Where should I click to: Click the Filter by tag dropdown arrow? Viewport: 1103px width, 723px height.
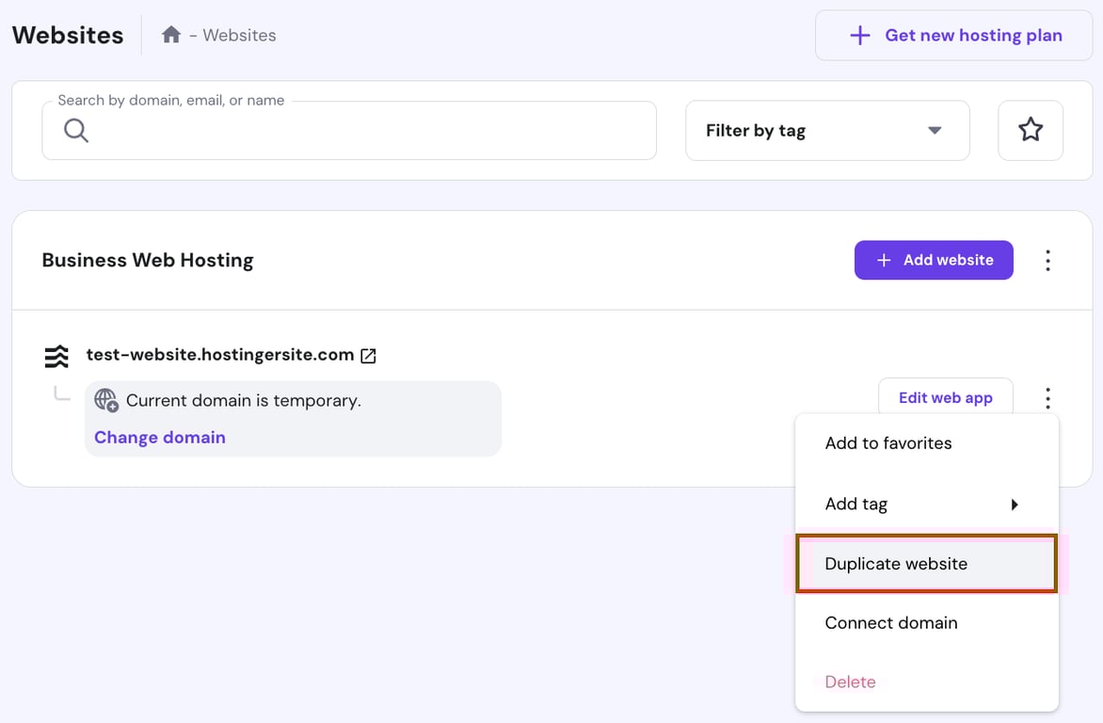(x=934, y=130)
